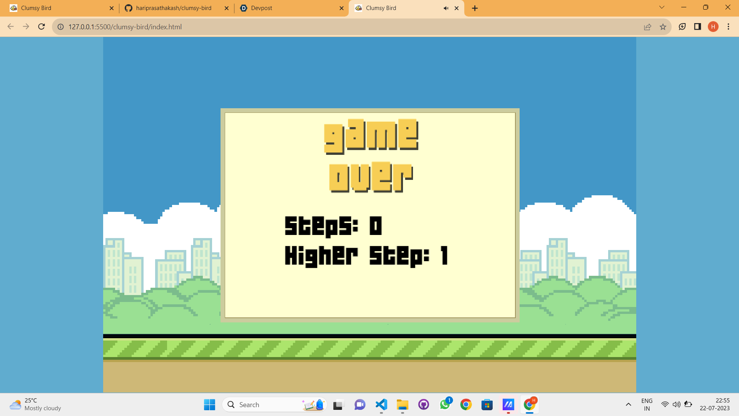This screenshot has height=416, width=739.
Task: Open the extensions icon in toolbar
Action: coord(682,27)
